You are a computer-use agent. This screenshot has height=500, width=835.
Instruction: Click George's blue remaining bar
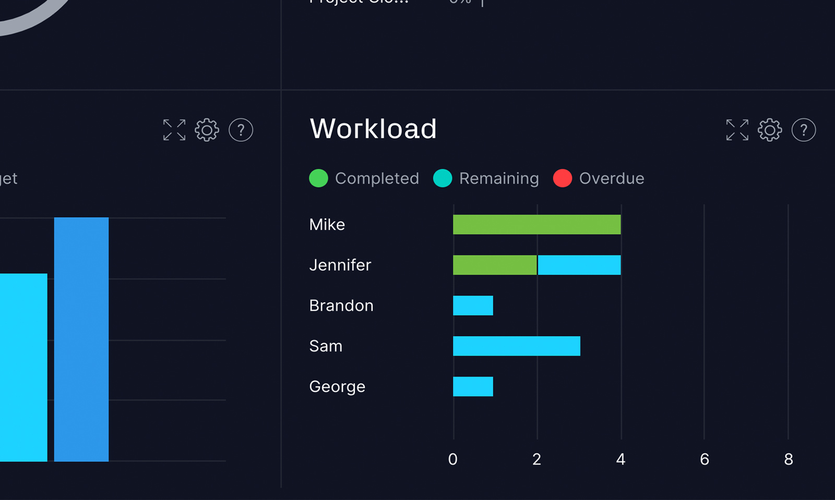point(473,387)
